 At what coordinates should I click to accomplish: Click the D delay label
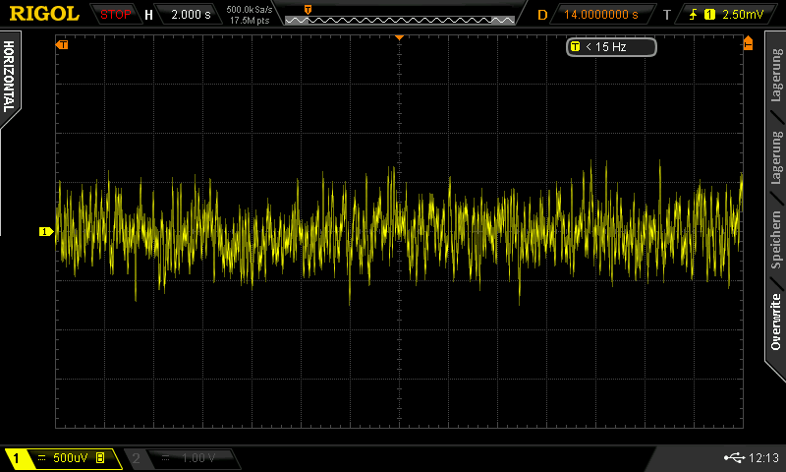[x=542, y=15]
